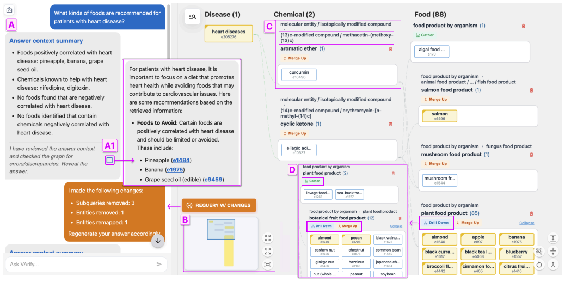The width and height of the screenshot is (565, 282).
Task: Click the search list icon beside Disease
Action: [192, 16]
